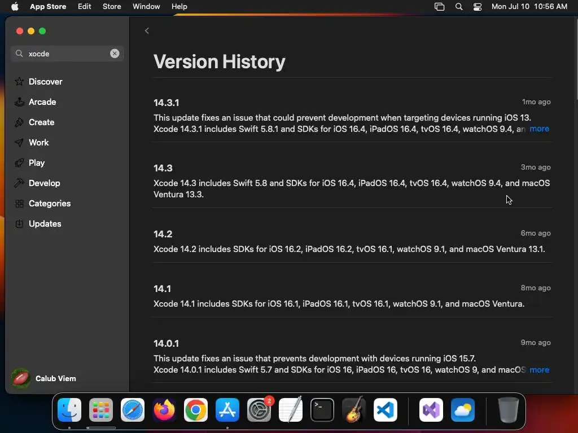Open the Store menu
The height and width of the screenshot is (433, 578).
click(x=112, y=7)
